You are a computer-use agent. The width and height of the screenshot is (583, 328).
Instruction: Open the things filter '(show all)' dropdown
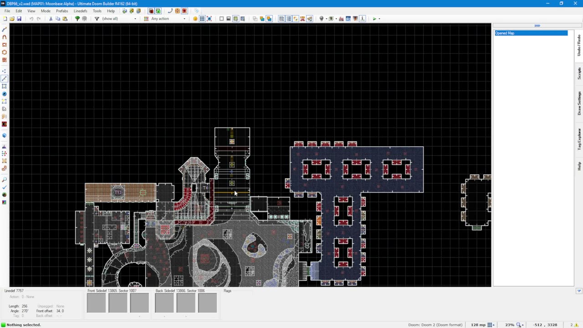[119, 19]
